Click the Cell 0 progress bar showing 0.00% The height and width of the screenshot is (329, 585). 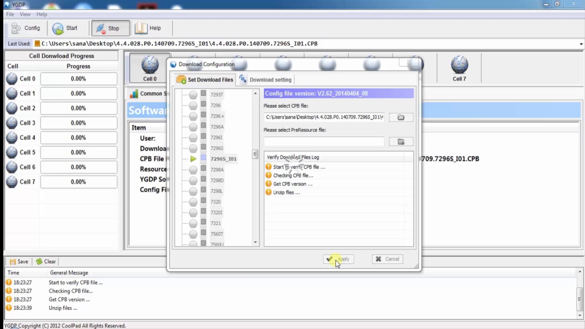point(79,79)
